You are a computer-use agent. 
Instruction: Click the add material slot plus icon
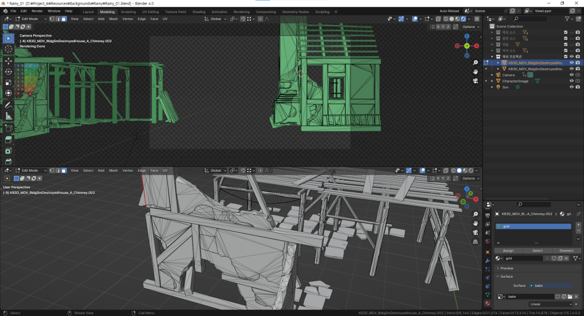[578, 225]
